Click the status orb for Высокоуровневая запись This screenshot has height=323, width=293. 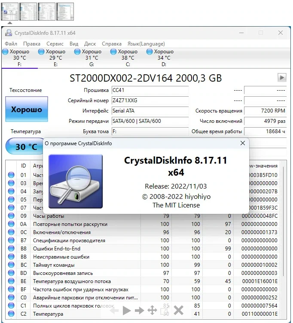11,273
